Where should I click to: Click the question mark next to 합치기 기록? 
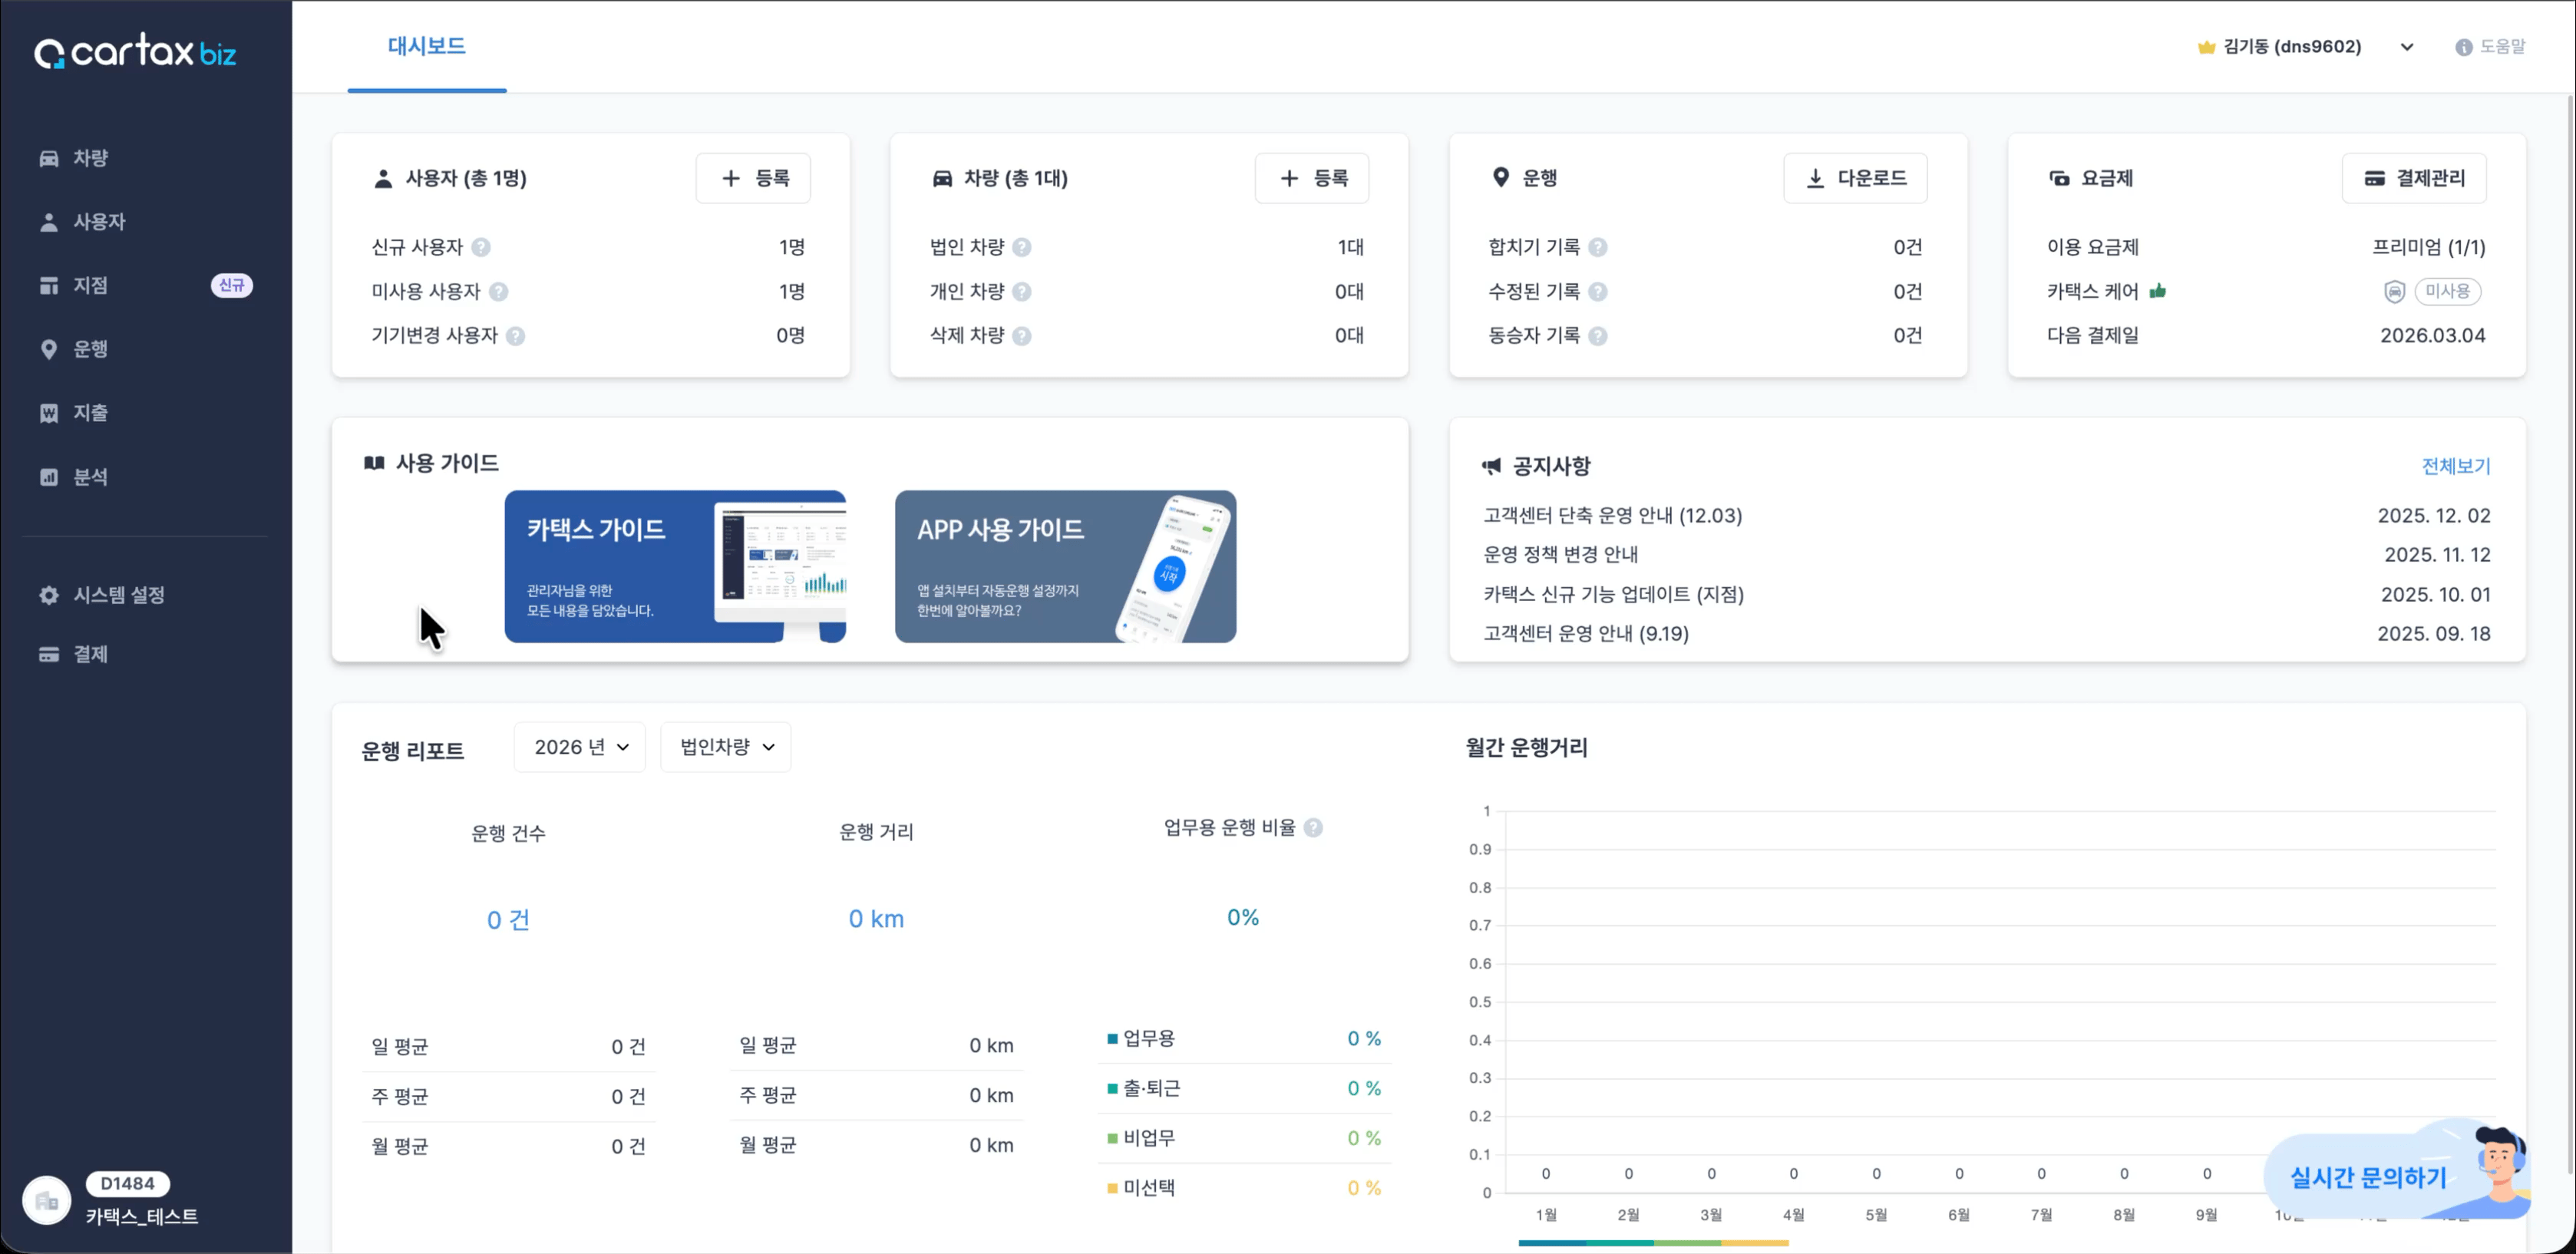[x=1597, y=247]
